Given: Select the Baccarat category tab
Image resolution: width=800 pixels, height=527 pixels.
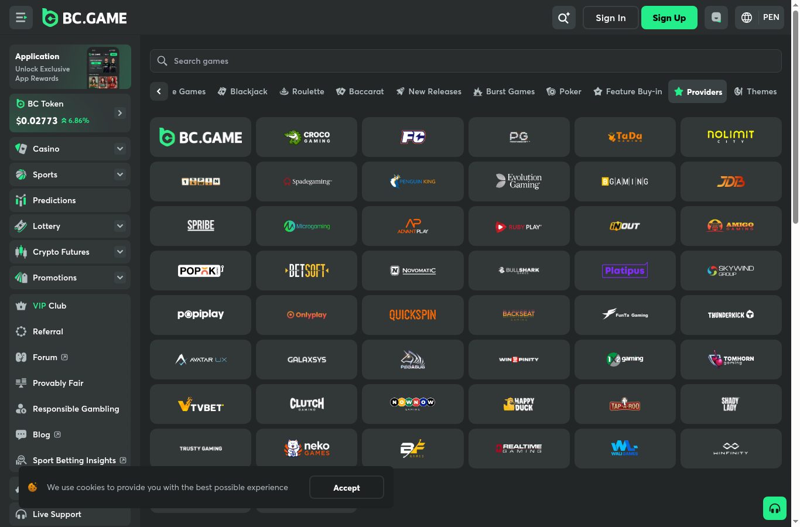Looking at the screenshot, I should pos(360,91).
